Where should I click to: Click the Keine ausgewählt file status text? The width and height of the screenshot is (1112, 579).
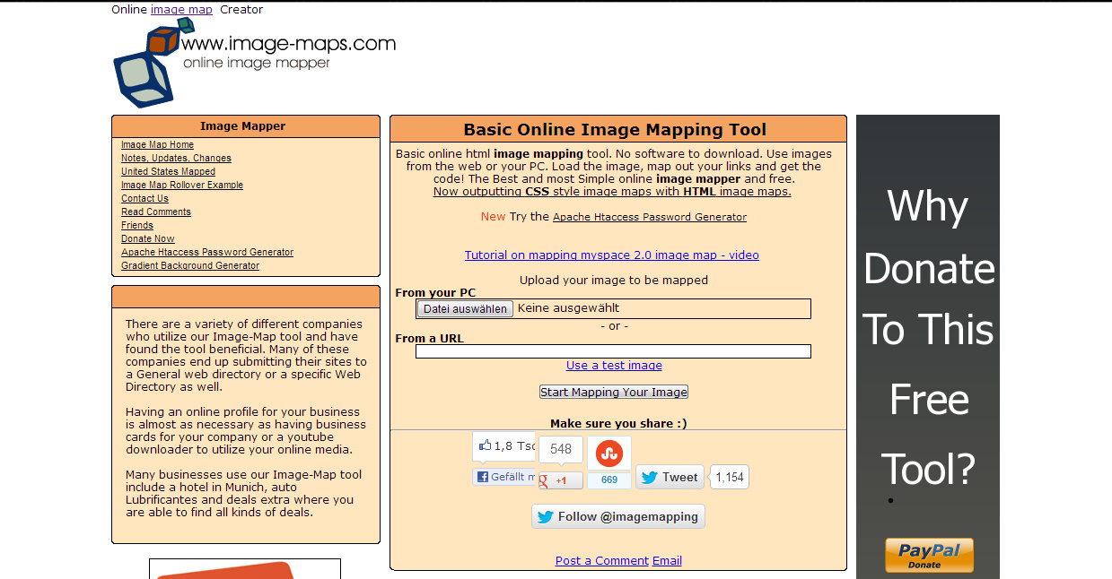(x=568, y=308)
